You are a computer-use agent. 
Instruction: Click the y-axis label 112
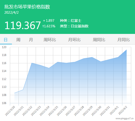(4, 79)
